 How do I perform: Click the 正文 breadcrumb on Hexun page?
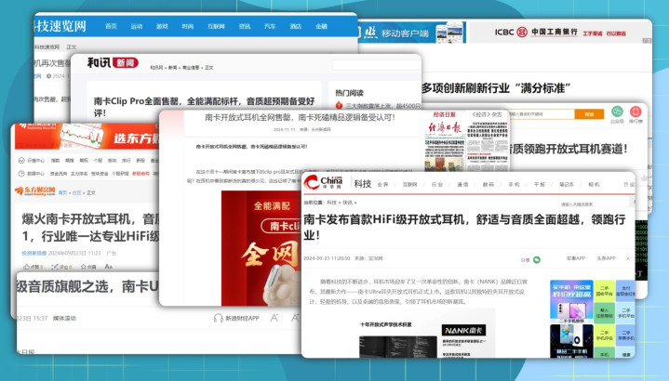[209, 67]
